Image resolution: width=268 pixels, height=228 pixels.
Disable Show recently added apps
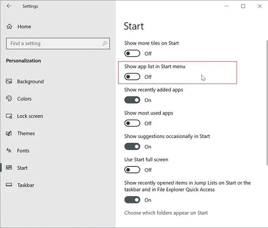pyautogui.click(x=132, y=100)
